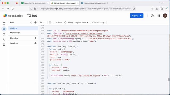The height and width of the screenshot is (95, 170).
Task: Close the Telegramm TG Bot tab
Action: click(x=48, y=3)
